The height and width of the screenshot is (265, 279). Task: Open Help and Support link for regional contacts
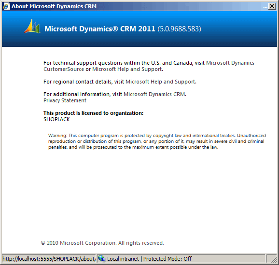click(x=160, y=82)
